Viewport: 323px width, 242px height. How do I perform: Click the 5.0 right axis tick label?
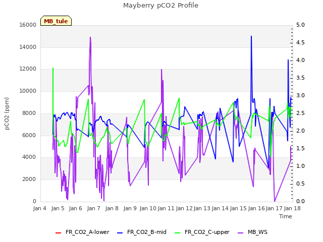click(x=300, y=25)
